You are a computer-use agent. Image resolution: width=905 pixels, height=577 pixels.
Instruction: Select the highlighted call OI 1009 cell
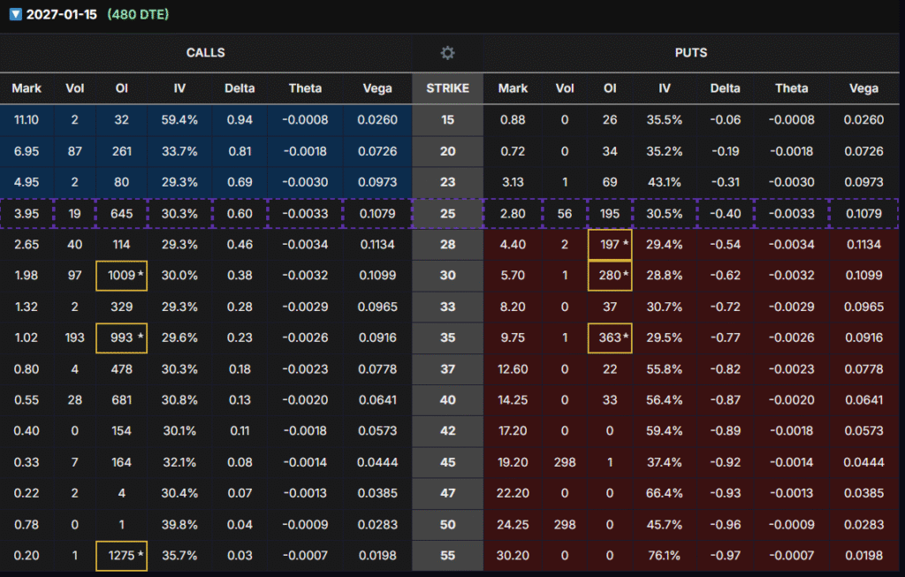click(122, 276)
